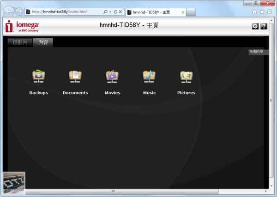Open browser Favorites star icon
Screen dimensions: 277x197
tap(262, 12)
